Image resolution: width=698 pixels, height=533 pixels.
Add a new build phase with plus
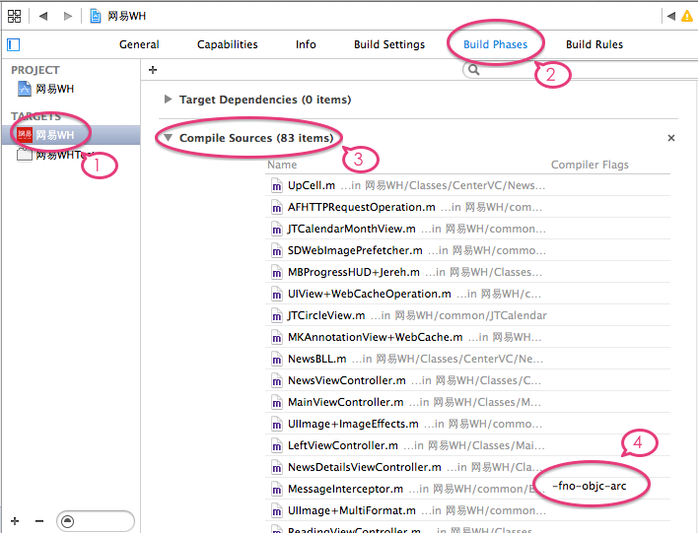pos(153,70)
